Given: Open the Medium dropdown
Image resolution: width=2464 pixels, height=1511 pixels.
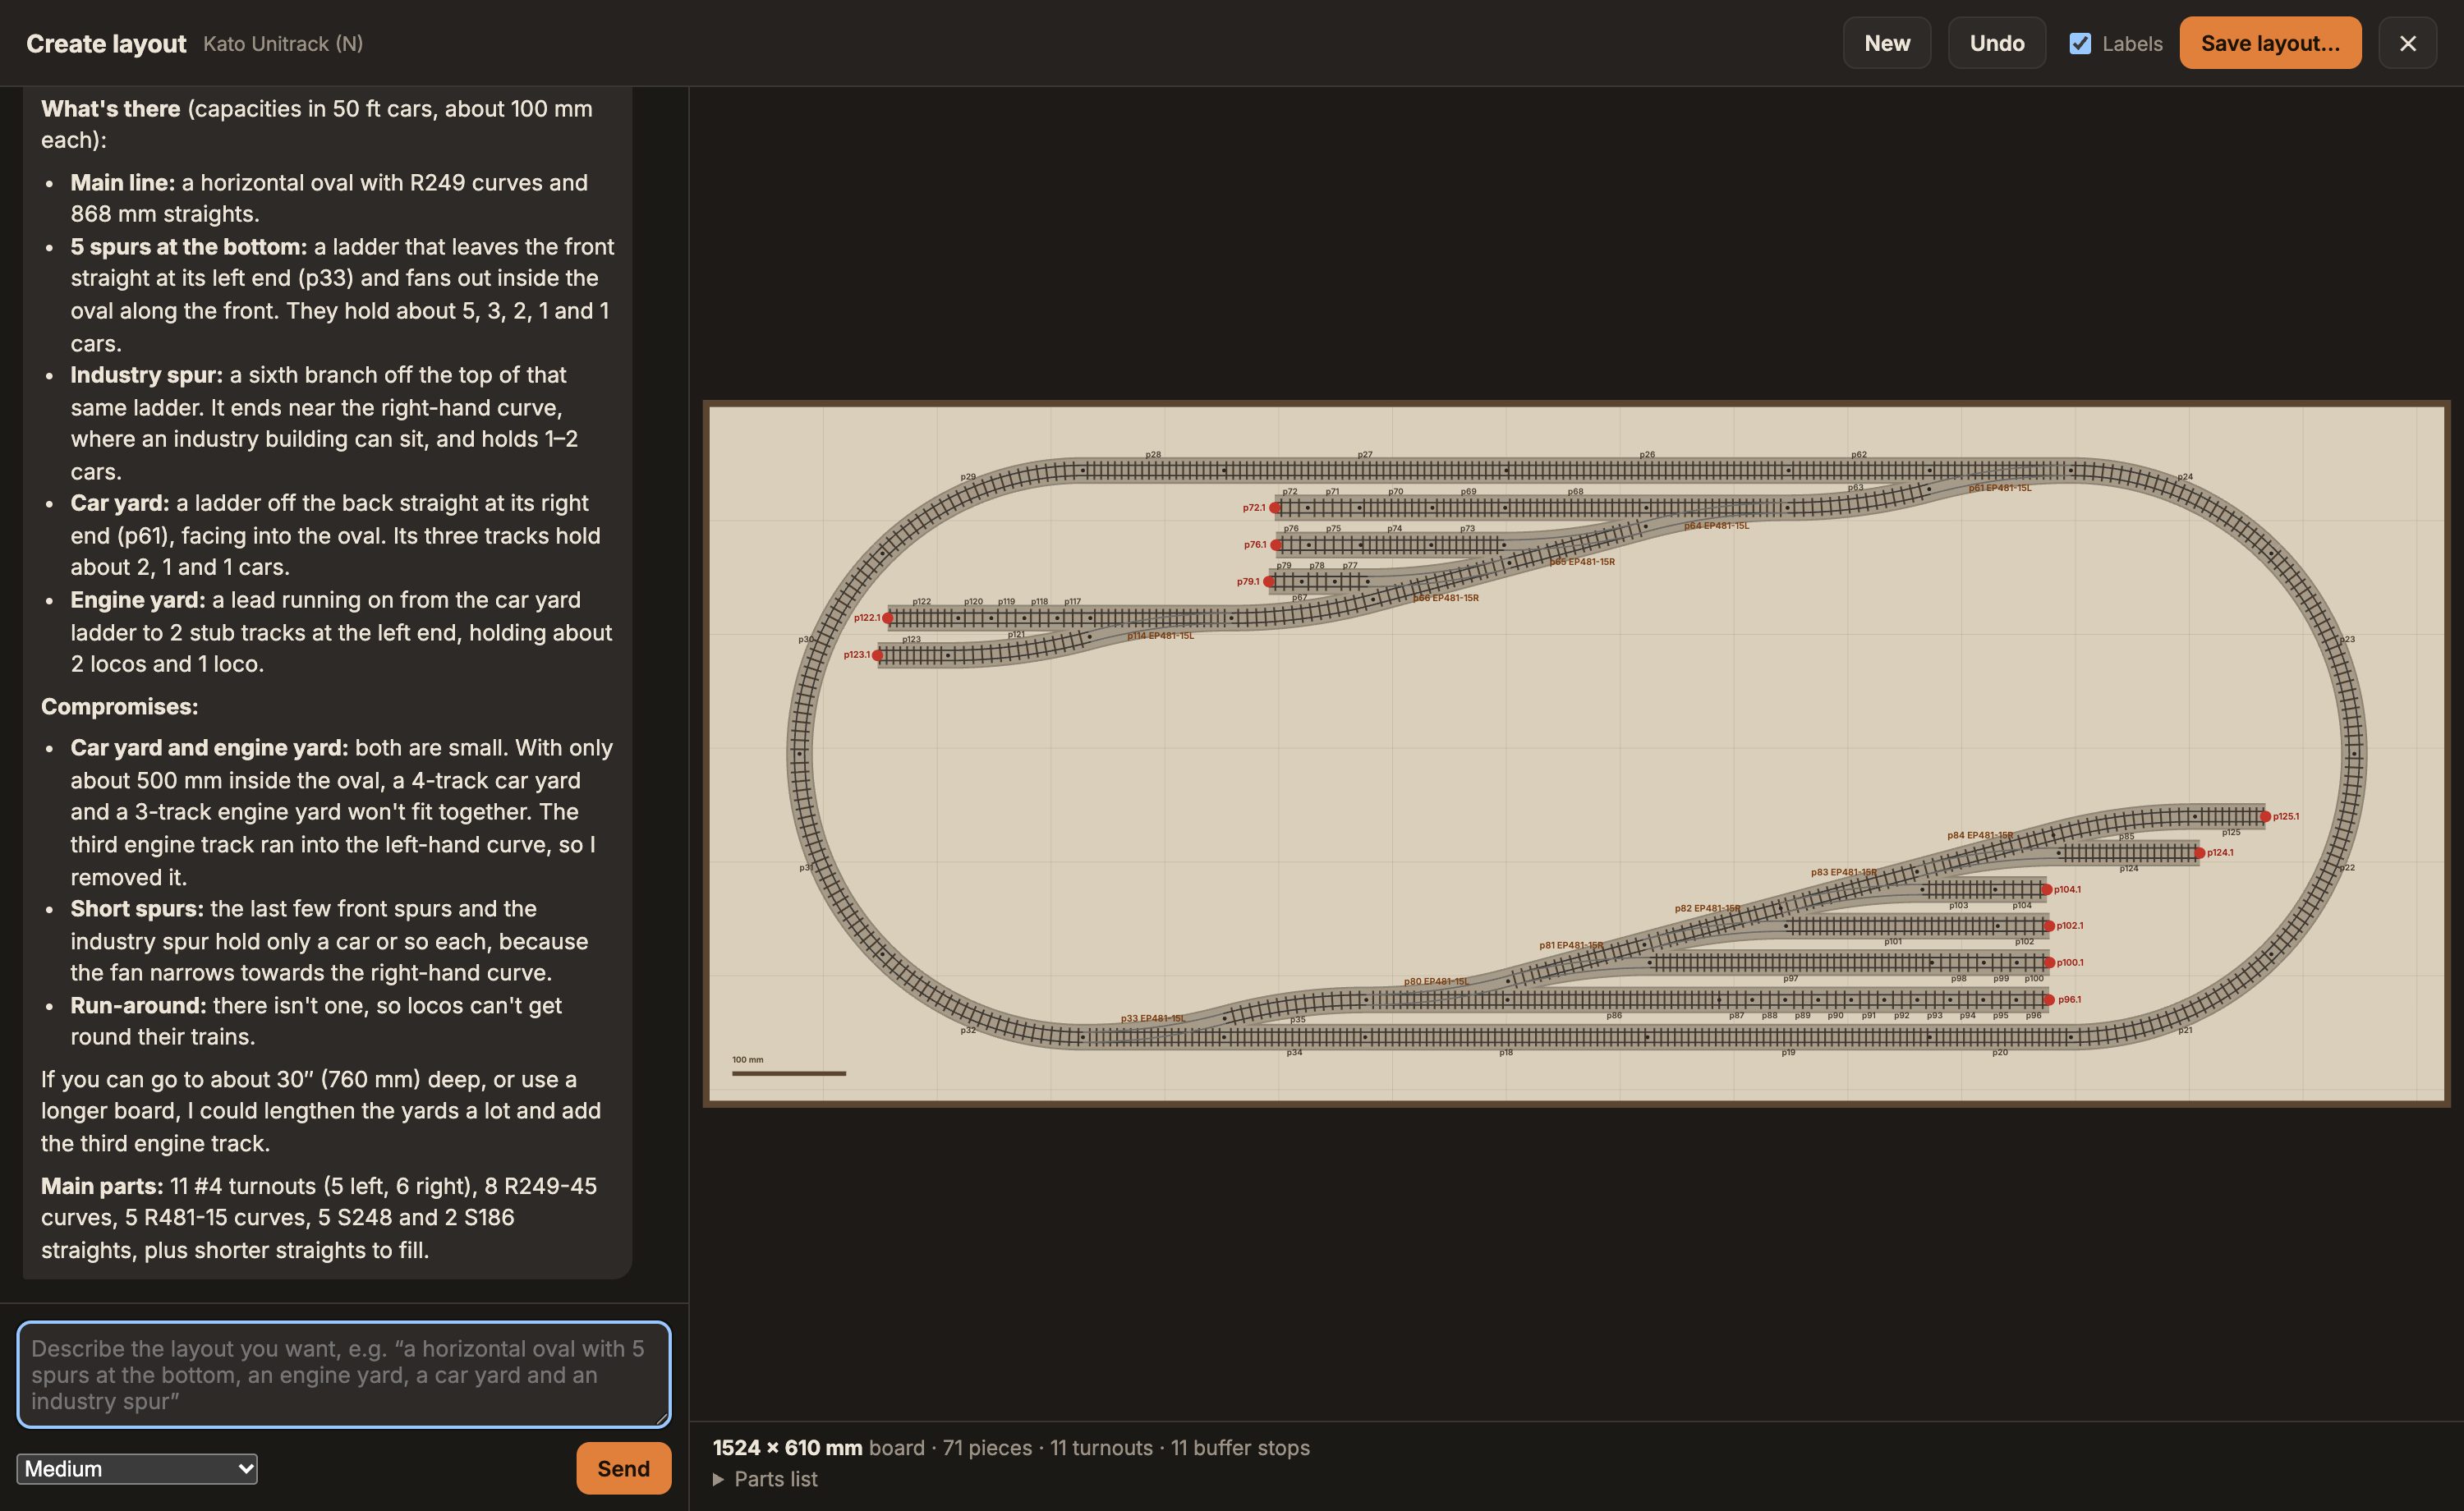Looking at the screenshot, I should (137, 1468).
